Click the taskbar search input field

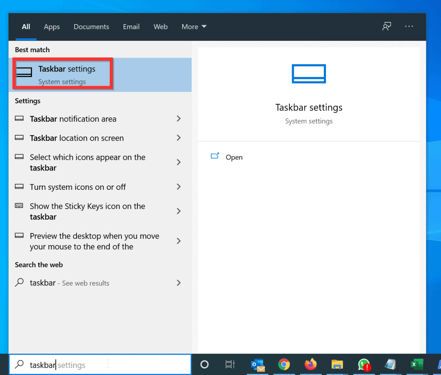99,364
